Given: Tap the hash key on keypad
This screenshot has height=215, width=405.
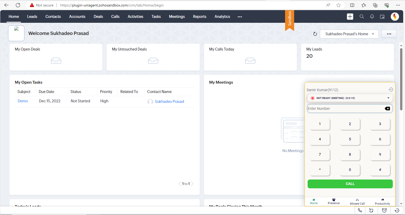Looking at the screenshot, I should (380, 170).
